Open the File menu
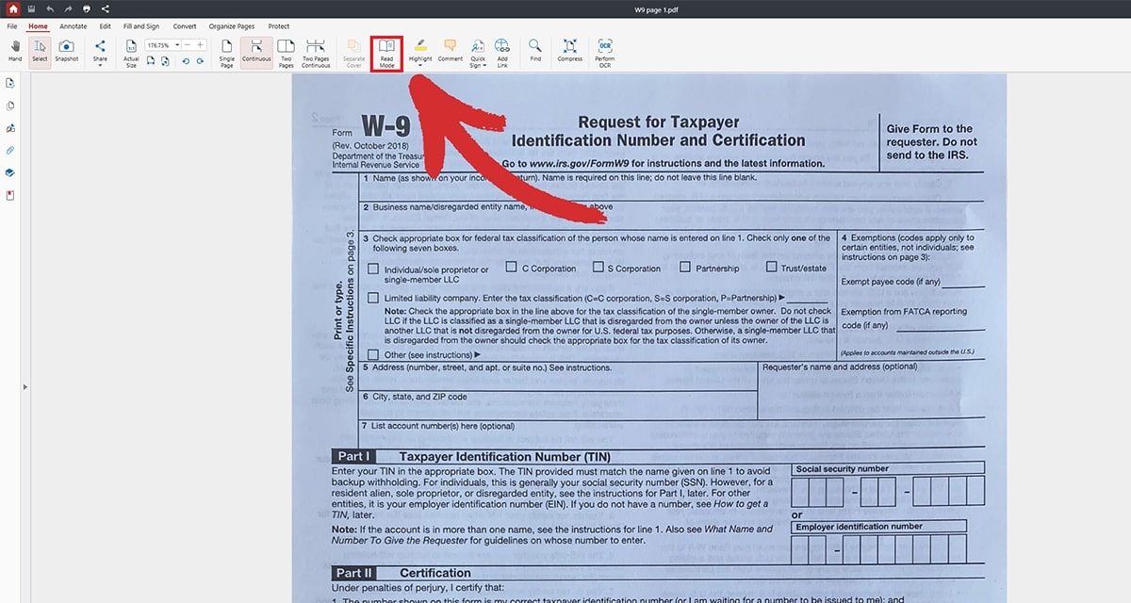1131x603 pixels. point(12,26)
